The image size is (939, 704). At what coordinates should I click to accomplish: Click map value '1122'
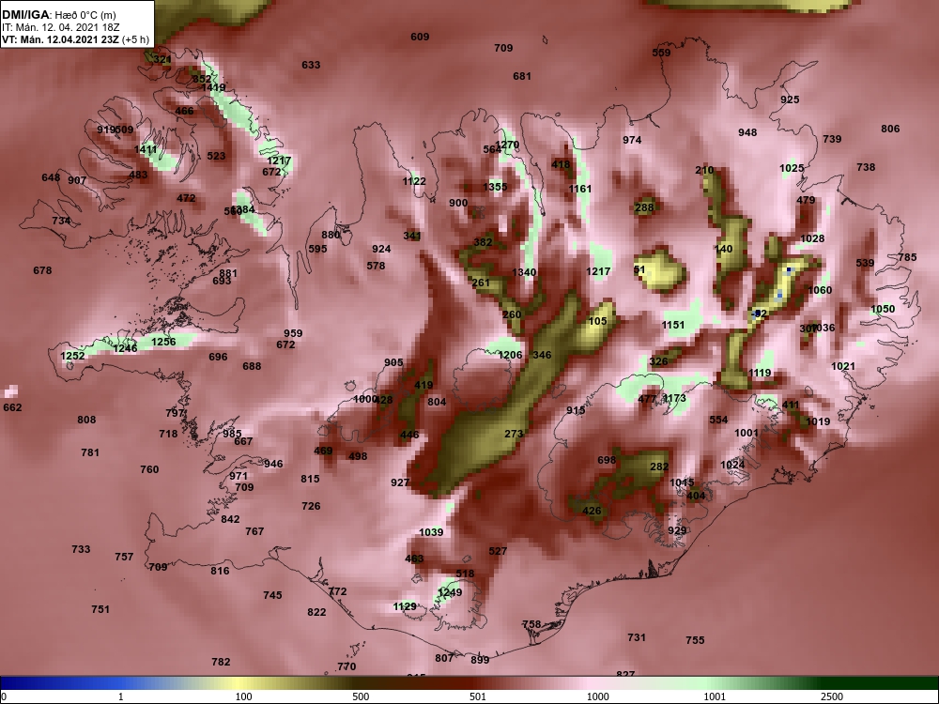414,181
